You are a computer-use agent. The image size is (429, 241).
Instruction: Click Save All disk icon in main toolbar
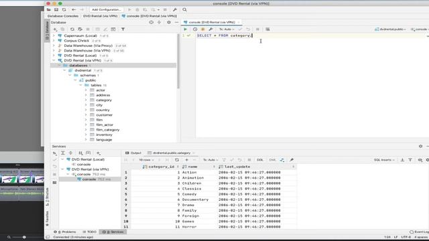(x=56, y=9)
